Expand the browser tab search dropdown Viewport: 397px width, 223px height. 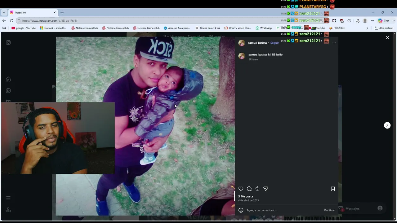[4, 12]
